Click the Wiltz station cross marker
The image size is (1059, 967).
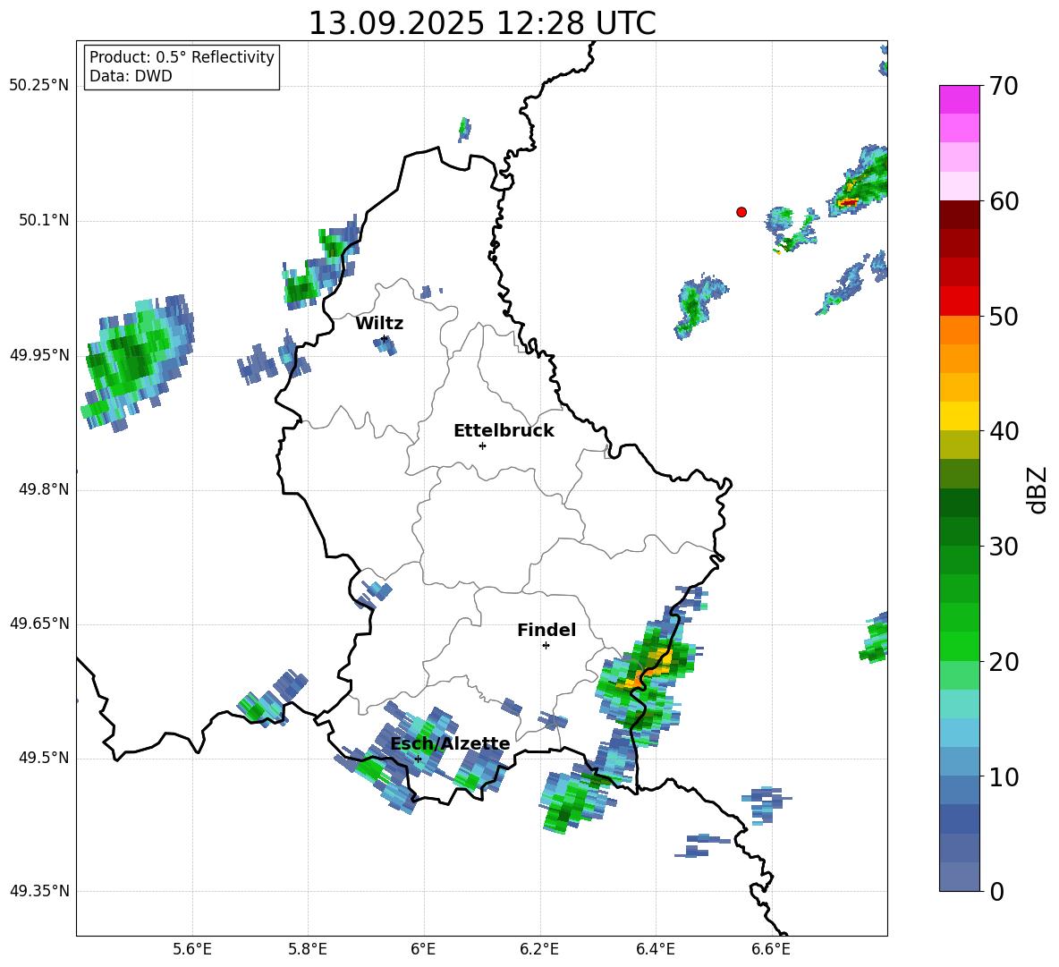(384, 339)
